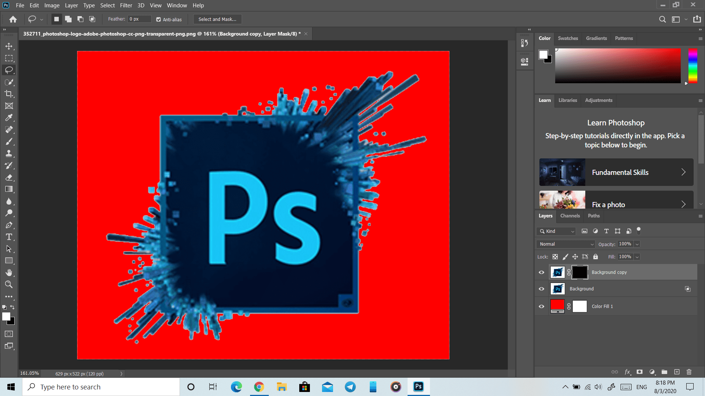The height and width of the screenshot is (396, 705).
Task: Select the Pen tool
Action: pos(9,225)
